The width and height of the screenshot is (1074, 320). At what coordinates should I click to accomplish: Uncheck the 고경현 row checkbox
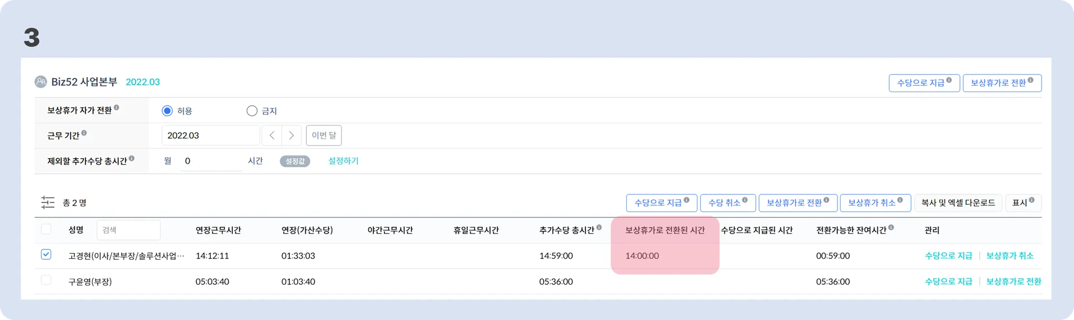(46, 255)
